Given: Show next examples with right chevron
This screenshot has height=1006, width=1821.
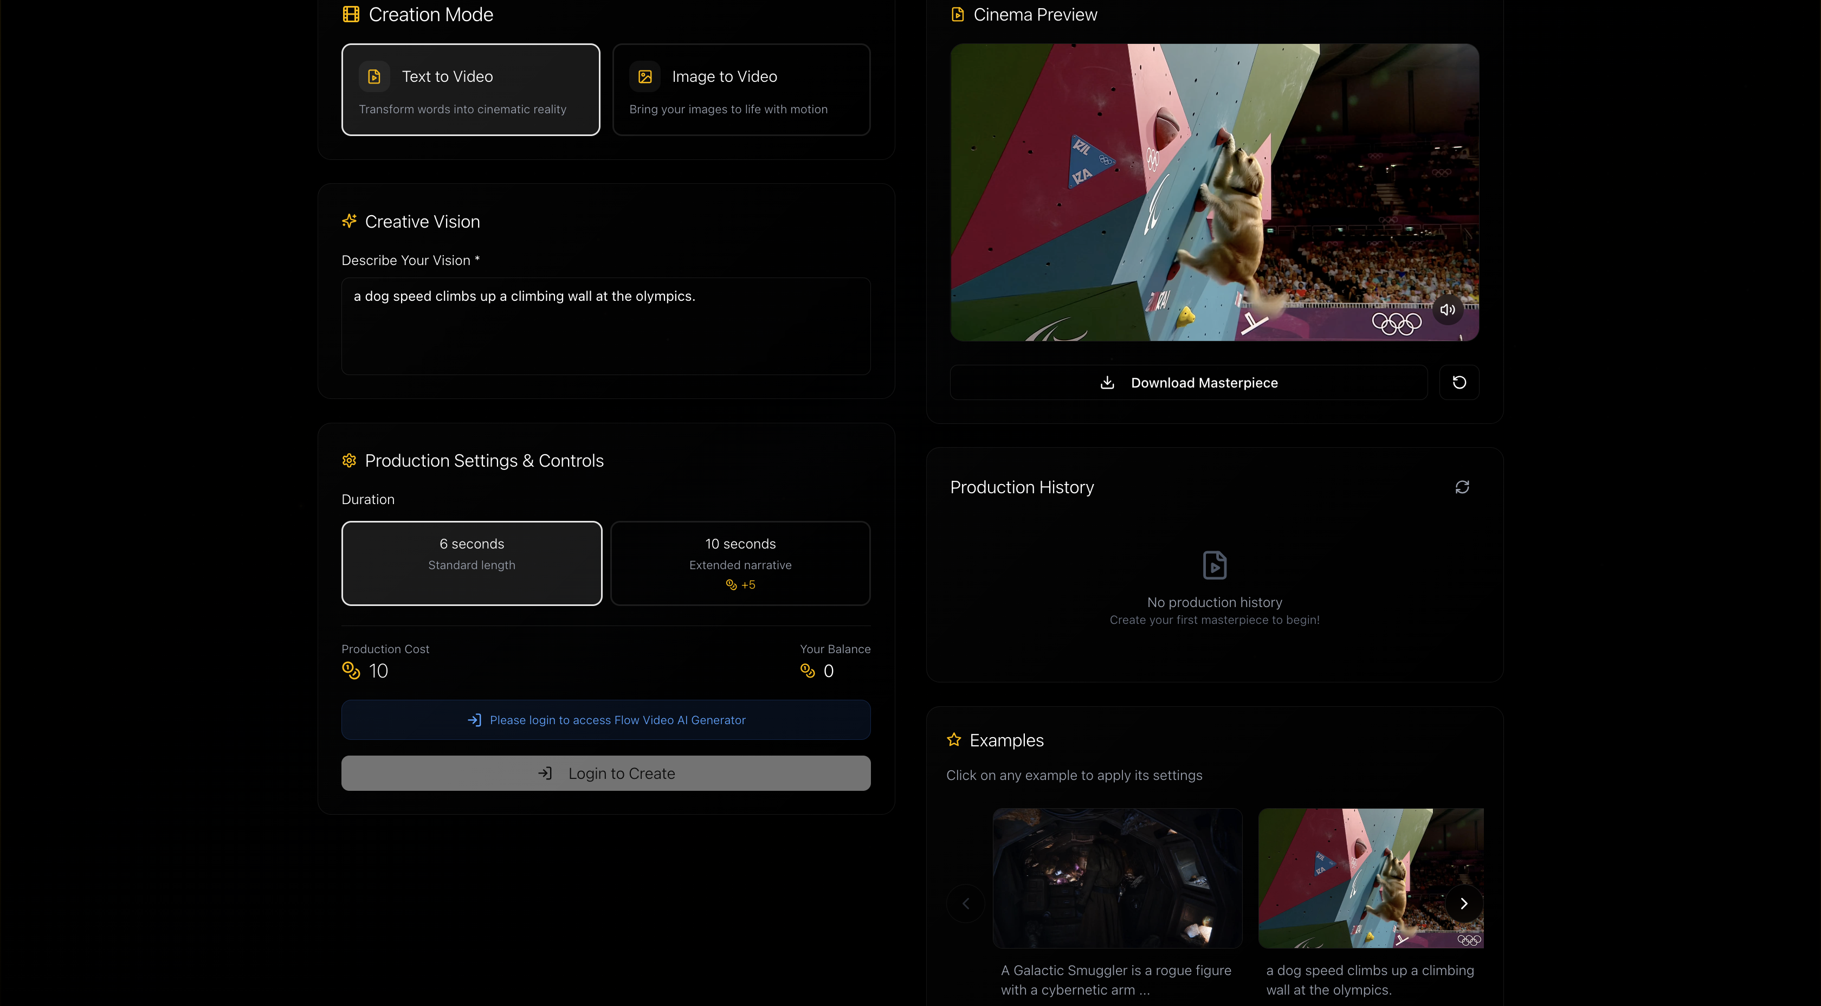Looking at the screenshot, I should [1463, 904].
